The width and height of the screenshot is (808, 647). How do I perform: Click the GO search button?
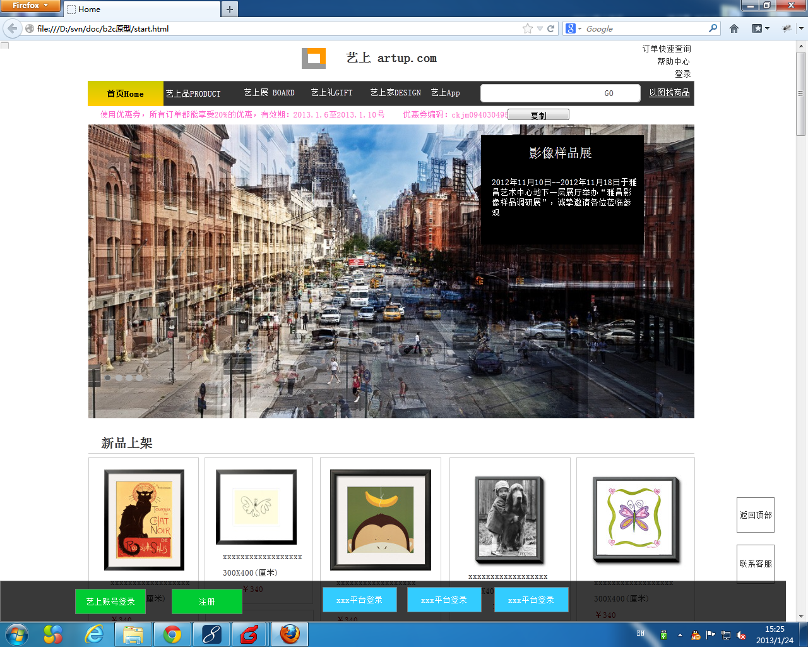pos(609,94)
